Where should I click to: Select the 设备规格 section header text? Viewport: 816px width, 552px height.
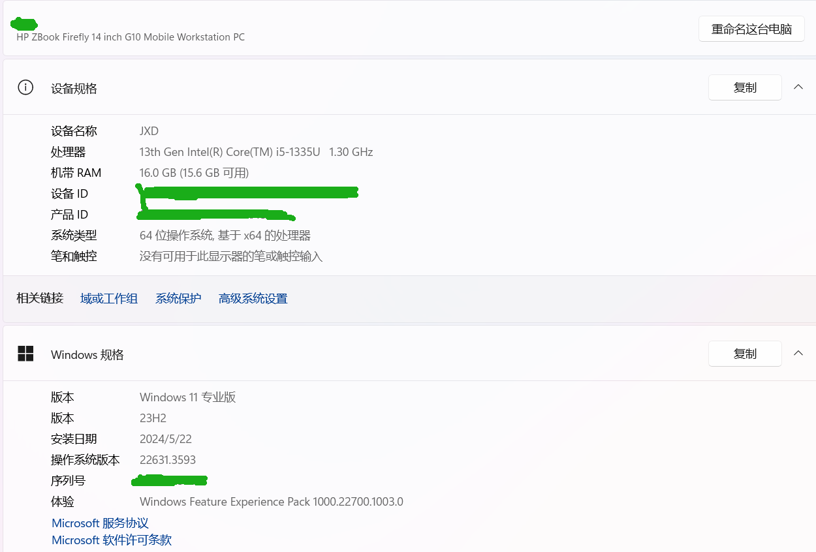click(x=74, y=89)
